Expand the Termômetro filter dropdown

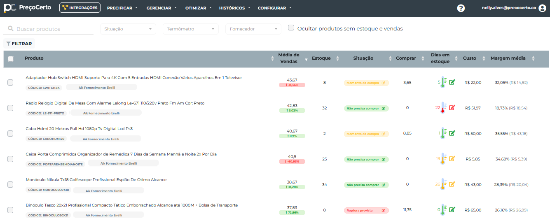190,29
